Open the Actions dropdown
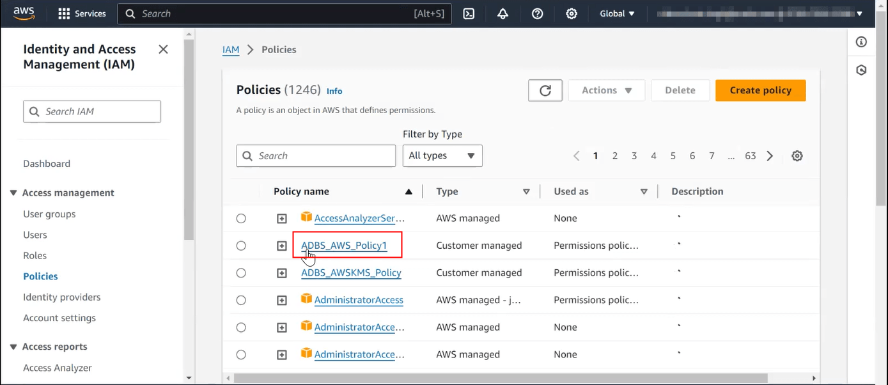The image size is (888, 385). point(606,90)
